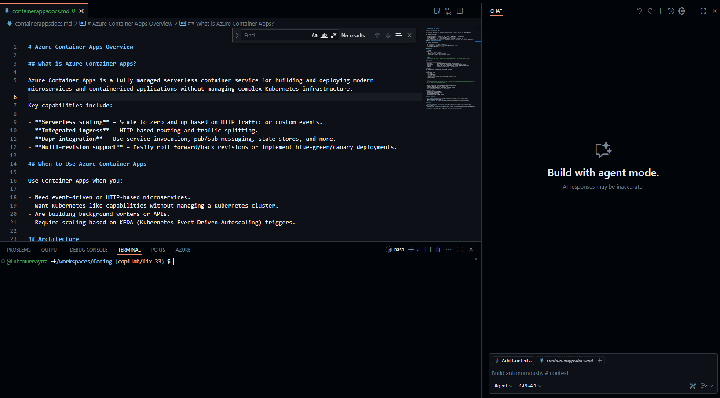Click the terminal scrollbar

pos(476,259)
